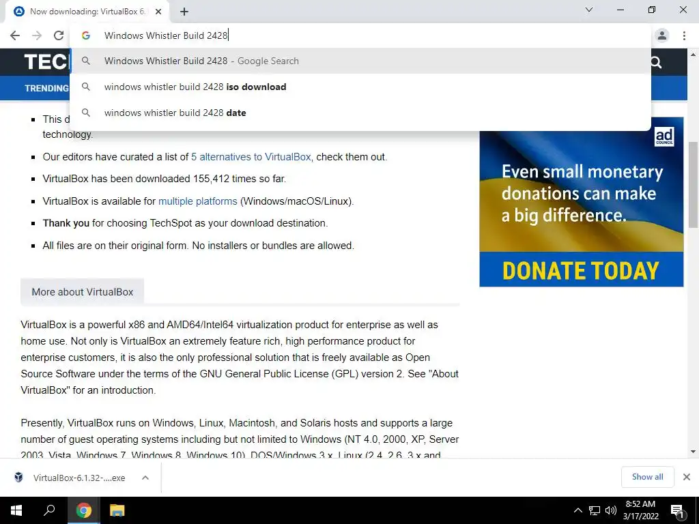
Task: Click 'VirtualBox has been downloaded 155,412 times' text
Action: point(165,179)
